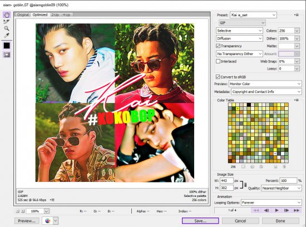Click the add new color icon under Color Table
The height and width of the screenshot is (227, 306).
coord(275,167)
